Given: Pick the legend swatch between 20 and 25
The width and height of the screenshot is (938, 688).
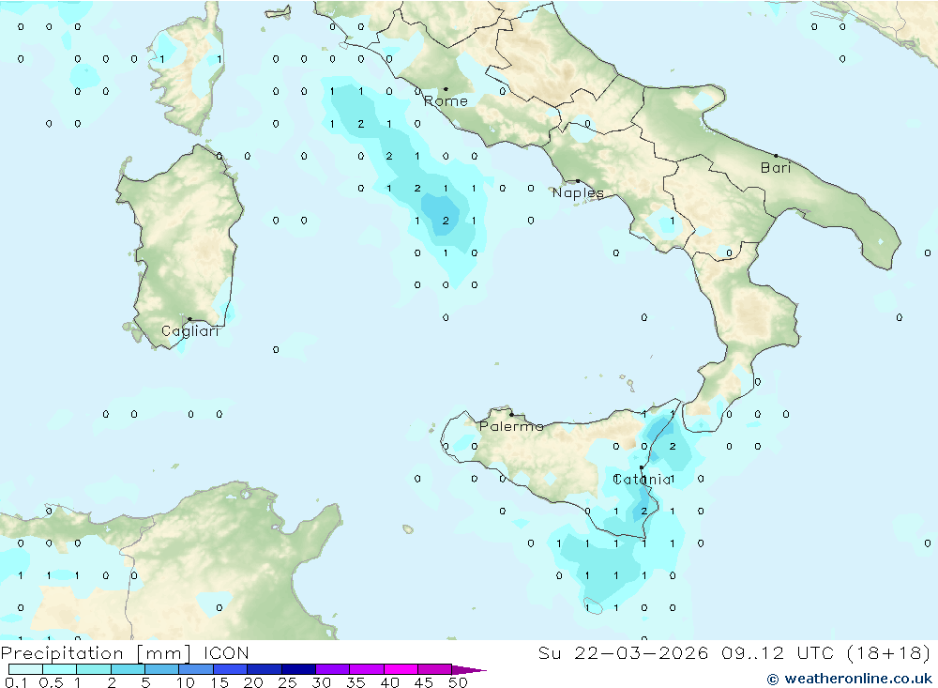Looking at the screenshot, I should point(264,669).
